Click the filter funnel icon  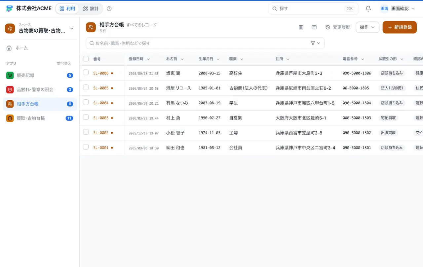[313, 43]
